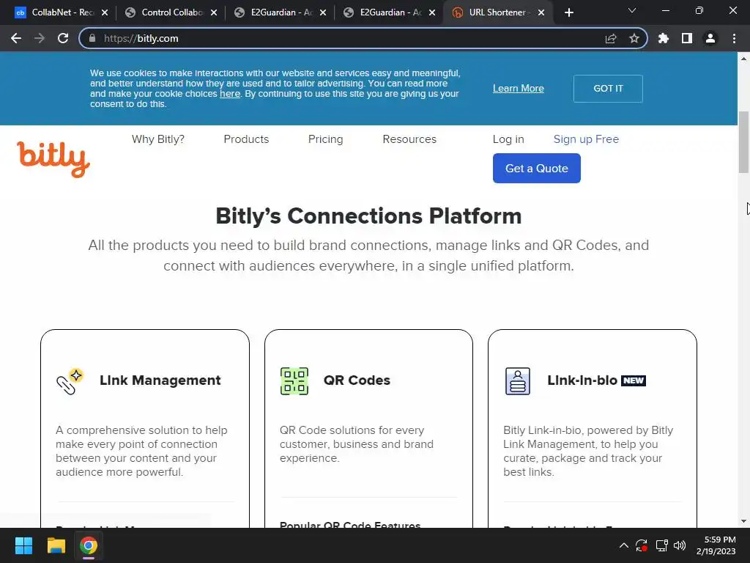This screenshot has height=563, width=750.
Task: Open File Explorer from taskbar
Action: 56,545
